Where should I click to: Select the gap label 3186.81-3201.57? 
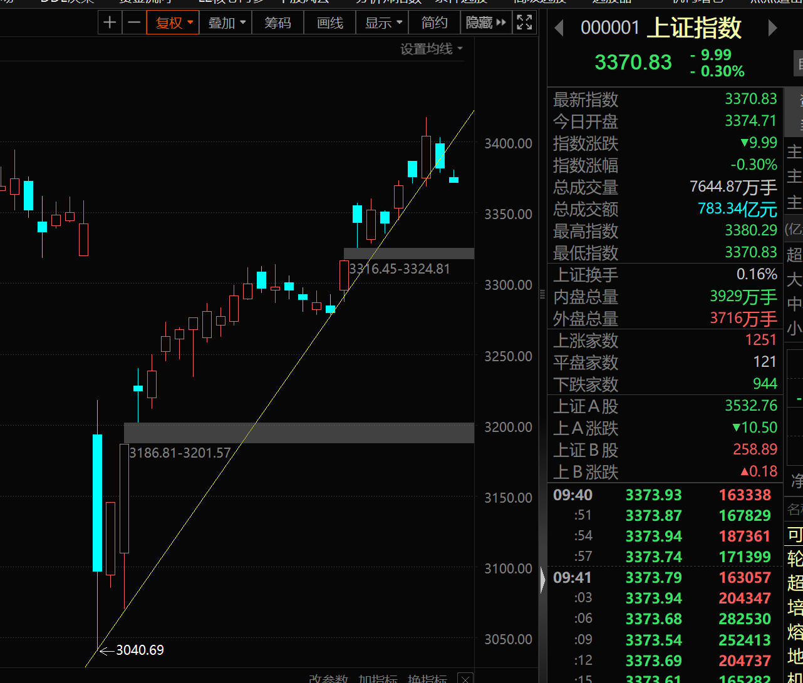[180, 453]
